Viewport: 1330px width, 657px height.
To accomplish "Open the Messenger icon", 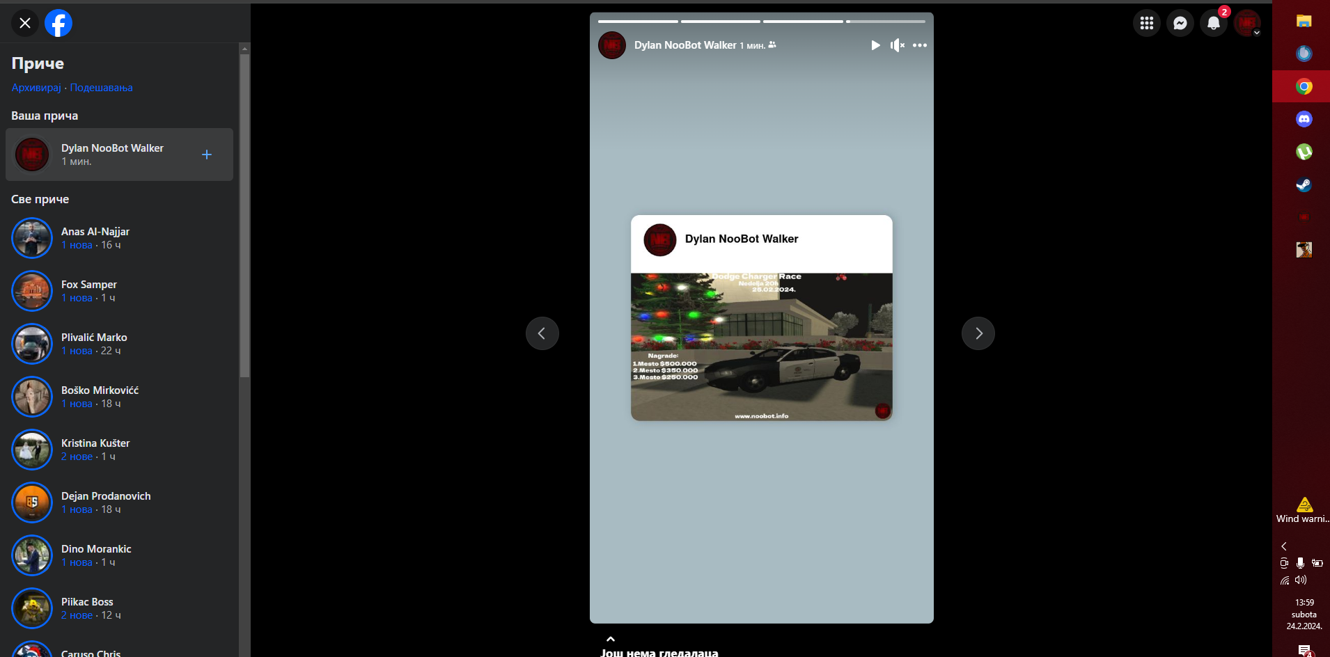I will click(1180, 23).
